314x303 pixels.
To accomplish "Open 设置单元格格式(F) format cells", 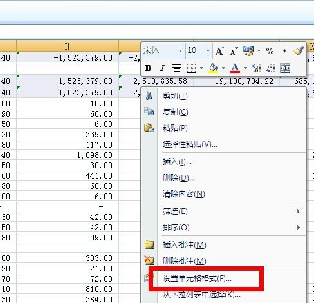I will pos(223,279).
